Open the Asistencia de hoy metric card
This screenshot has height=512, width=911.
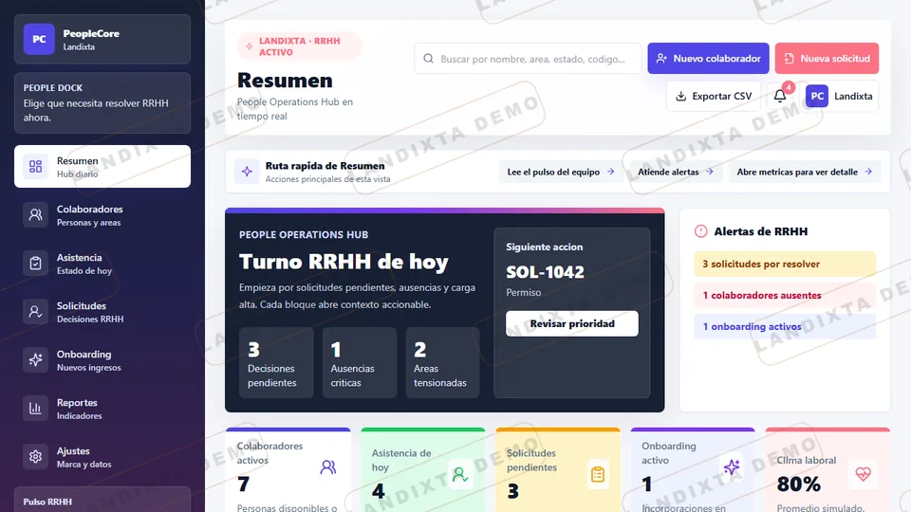(x=423, y=470)
